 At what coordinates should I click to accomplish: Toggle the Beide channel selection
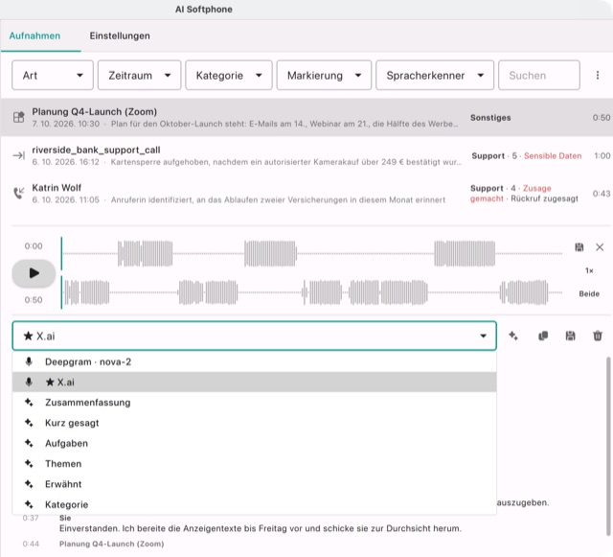[589, 293]
